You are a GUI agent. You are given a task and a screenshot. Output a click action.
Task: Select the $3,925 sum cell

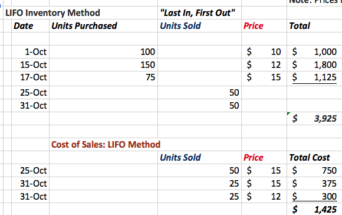314,118
